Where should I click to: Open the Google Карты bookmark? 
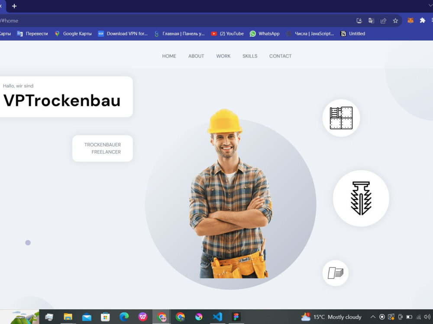pyautogui.click(x=73, y=34)
